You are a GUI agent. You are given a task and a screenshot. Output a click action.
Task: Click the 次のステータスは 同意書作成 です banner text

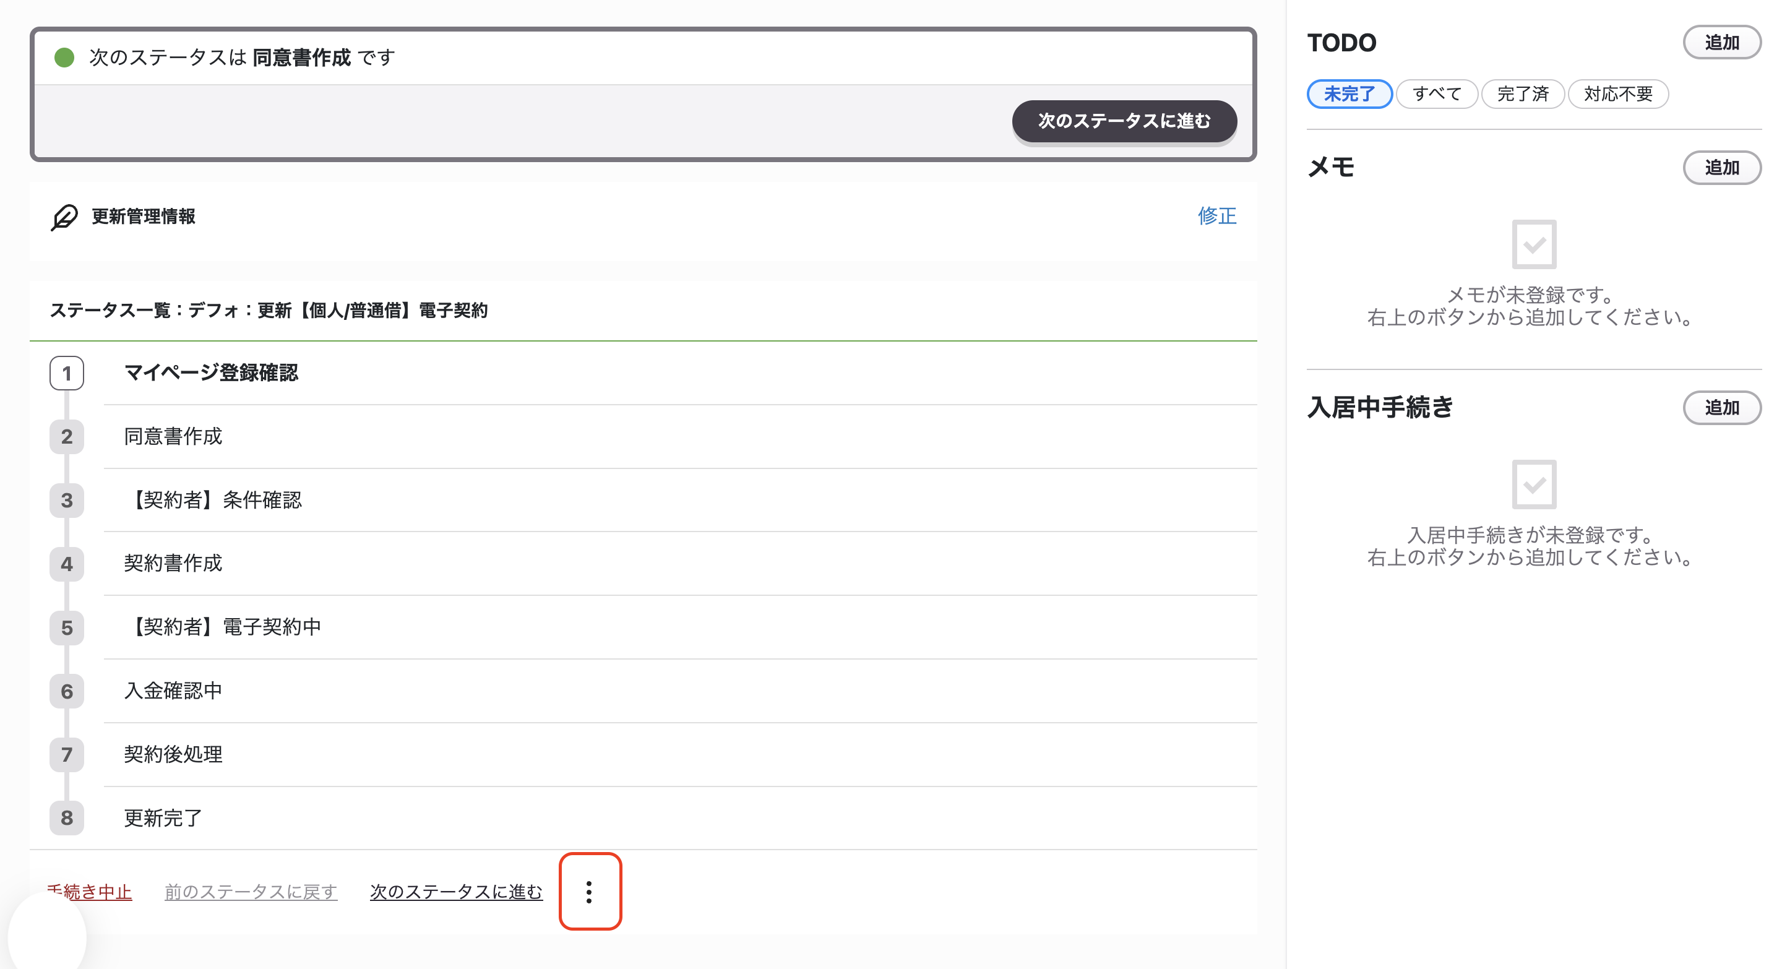[242, 58]
